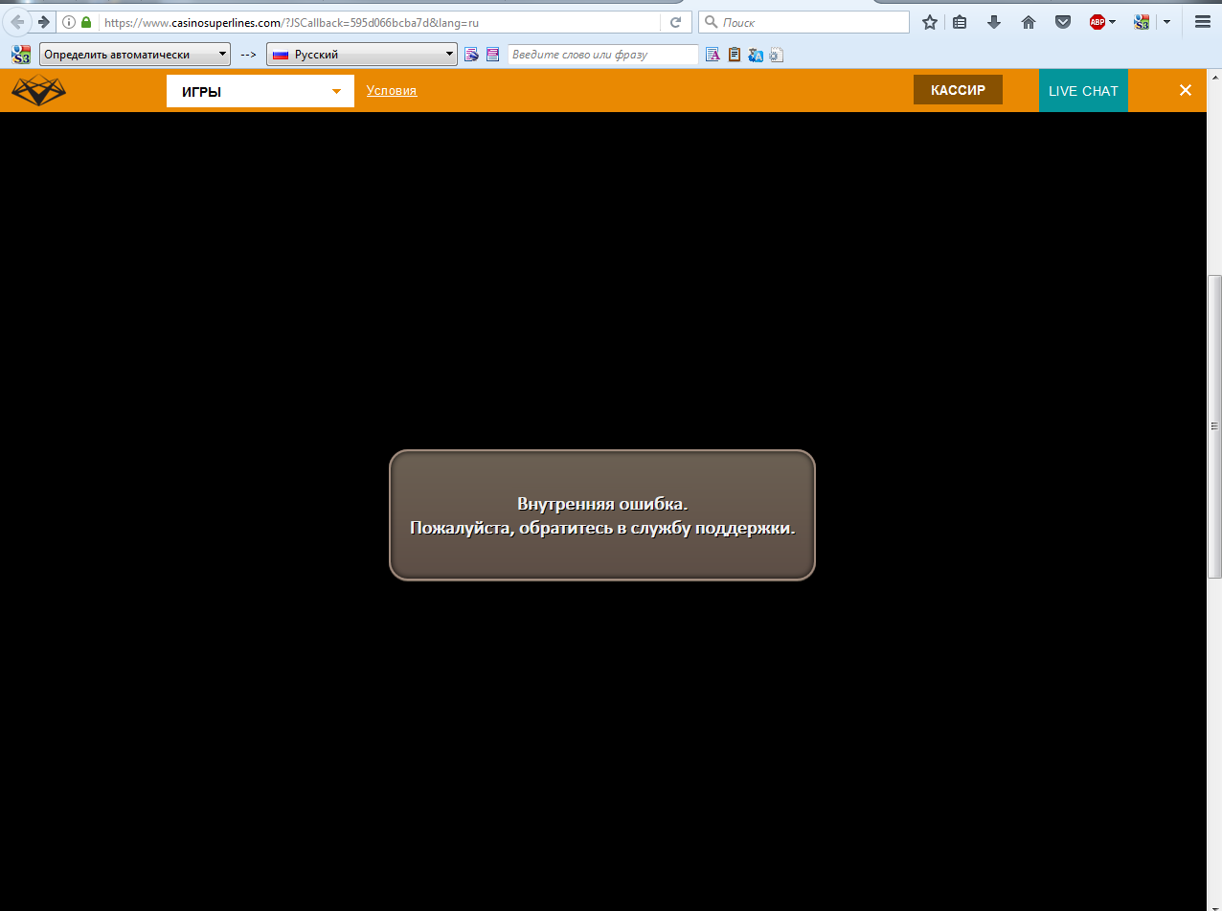The width and height of the screenshot is (1222, 911).
Task: Click the КАССИР cashier button
Action: pos(958,90)
